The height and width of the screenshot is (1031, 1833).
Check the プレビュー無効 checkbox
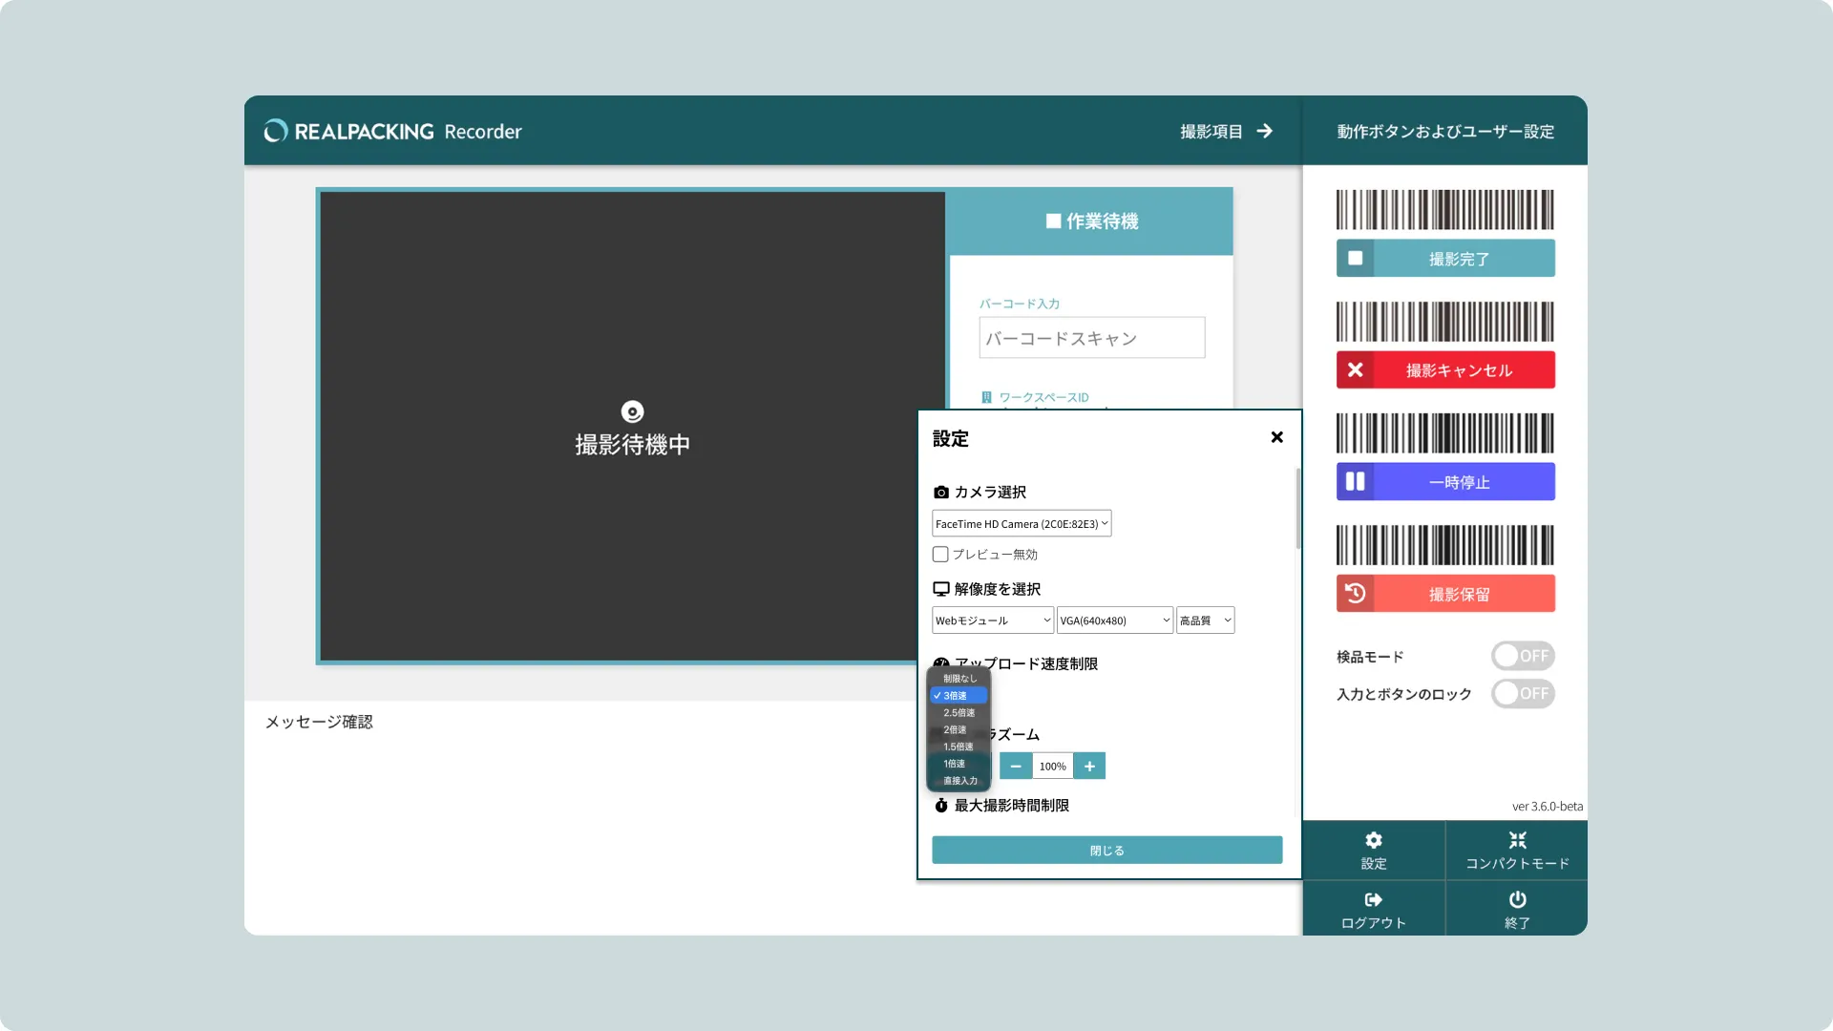[x=940, y=554]
